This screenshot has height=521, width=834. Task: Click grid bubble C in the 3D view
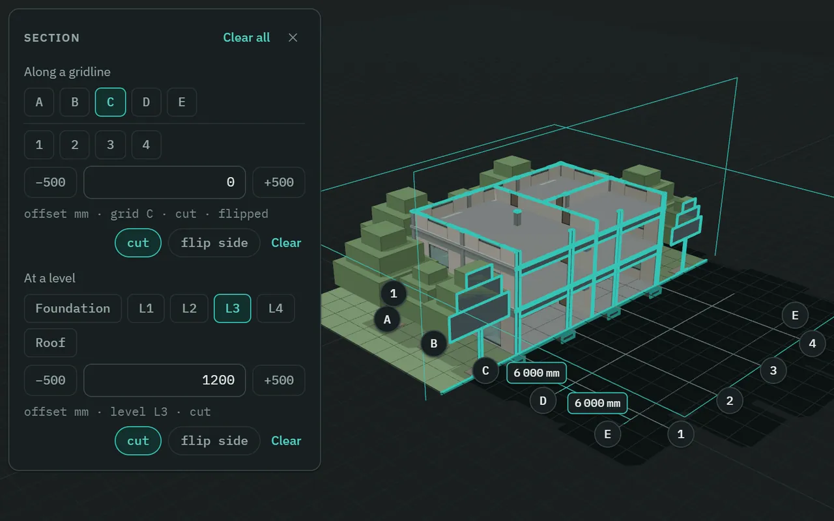coord(485,371)
